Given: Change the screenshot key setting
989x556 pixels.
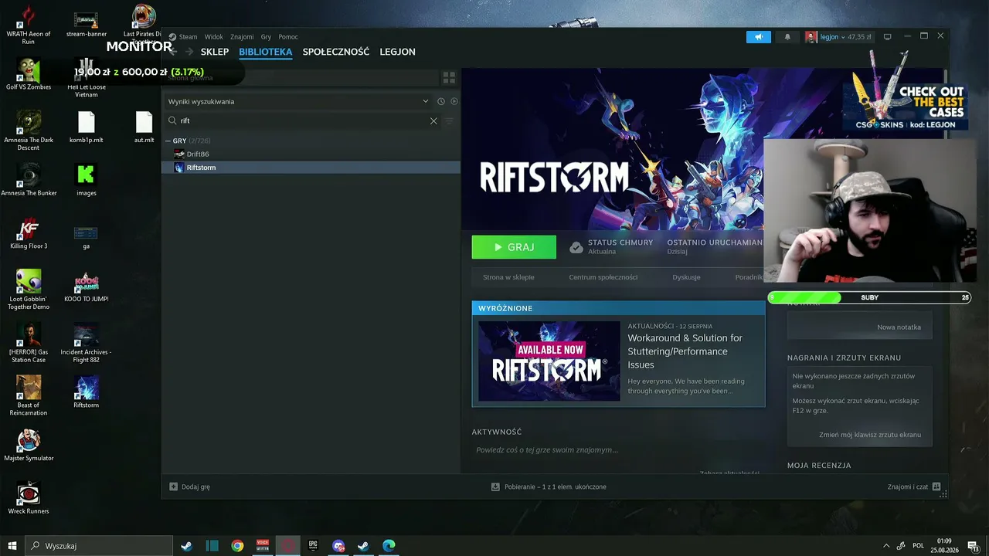Looking at the screenshot, I should click(x=870, y=435).
